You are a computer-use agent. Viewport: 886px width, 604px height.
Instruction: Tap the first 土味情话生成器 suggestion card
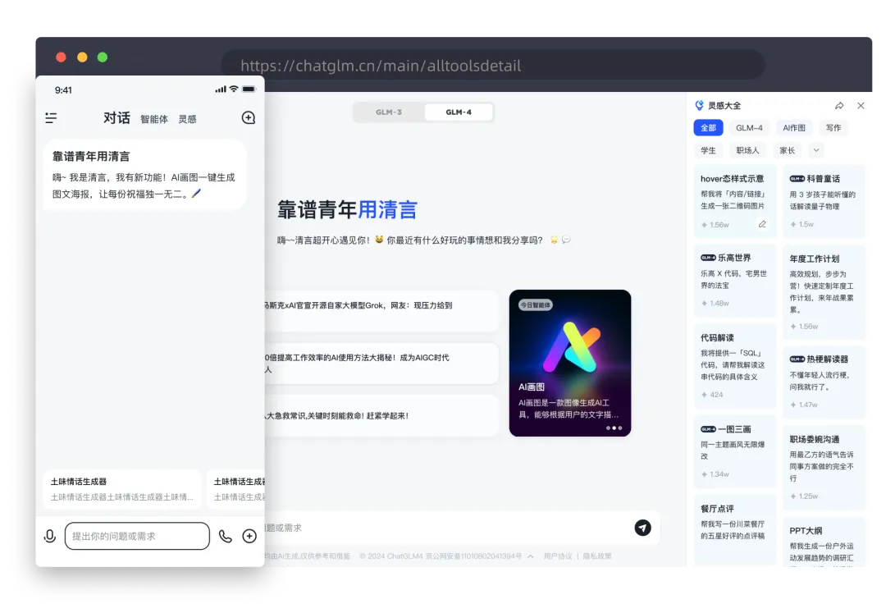tap(122, 489)
